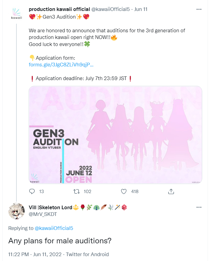Click the Vill |Skeleton Lord display name
Image resolution: width=211 pixels, height=261 pixels.
pos(50,207)
